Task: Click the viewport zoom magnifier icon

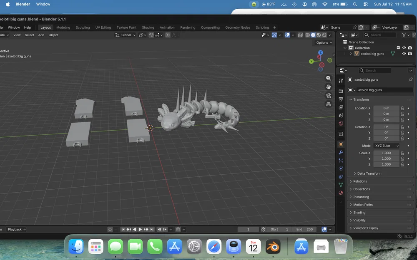Action: click(329, 78)
